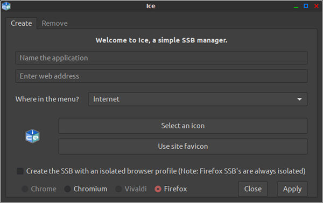
Task: Minimize the Ice window
Action: pyautogui.click(x=296, y=6)
